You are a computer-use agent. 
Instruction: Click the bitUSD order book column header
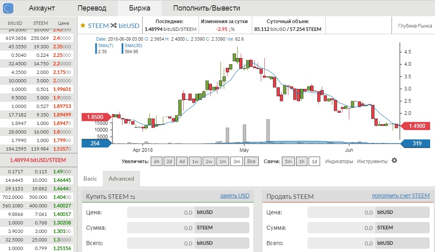[x=15, y=23]
